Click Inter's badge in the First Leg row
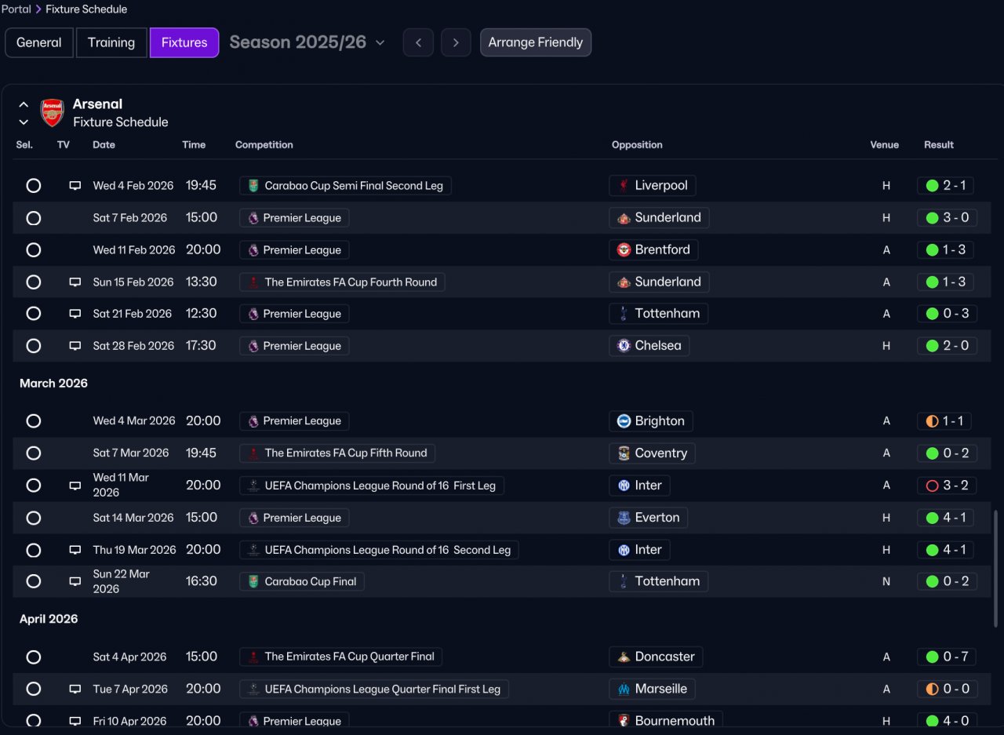 click(624, 486)
